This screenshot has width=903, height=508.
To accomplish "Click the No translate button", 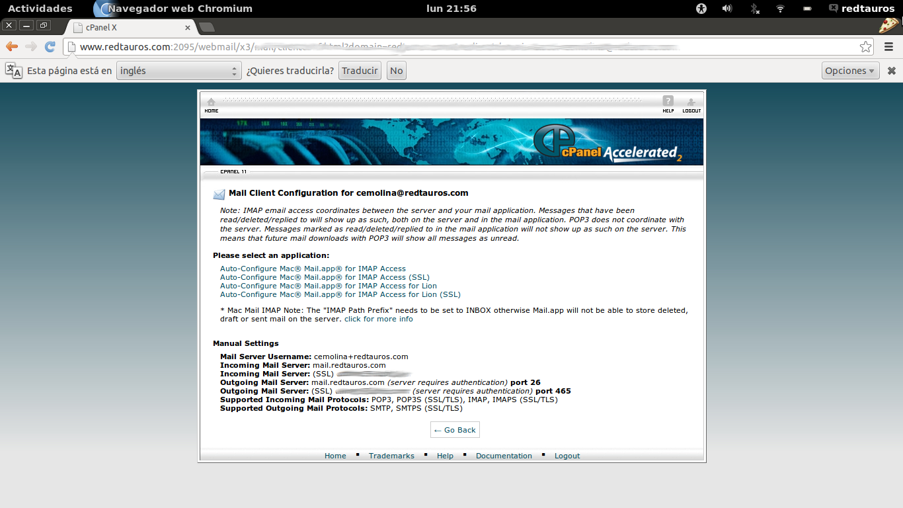I will pos(396,71).
